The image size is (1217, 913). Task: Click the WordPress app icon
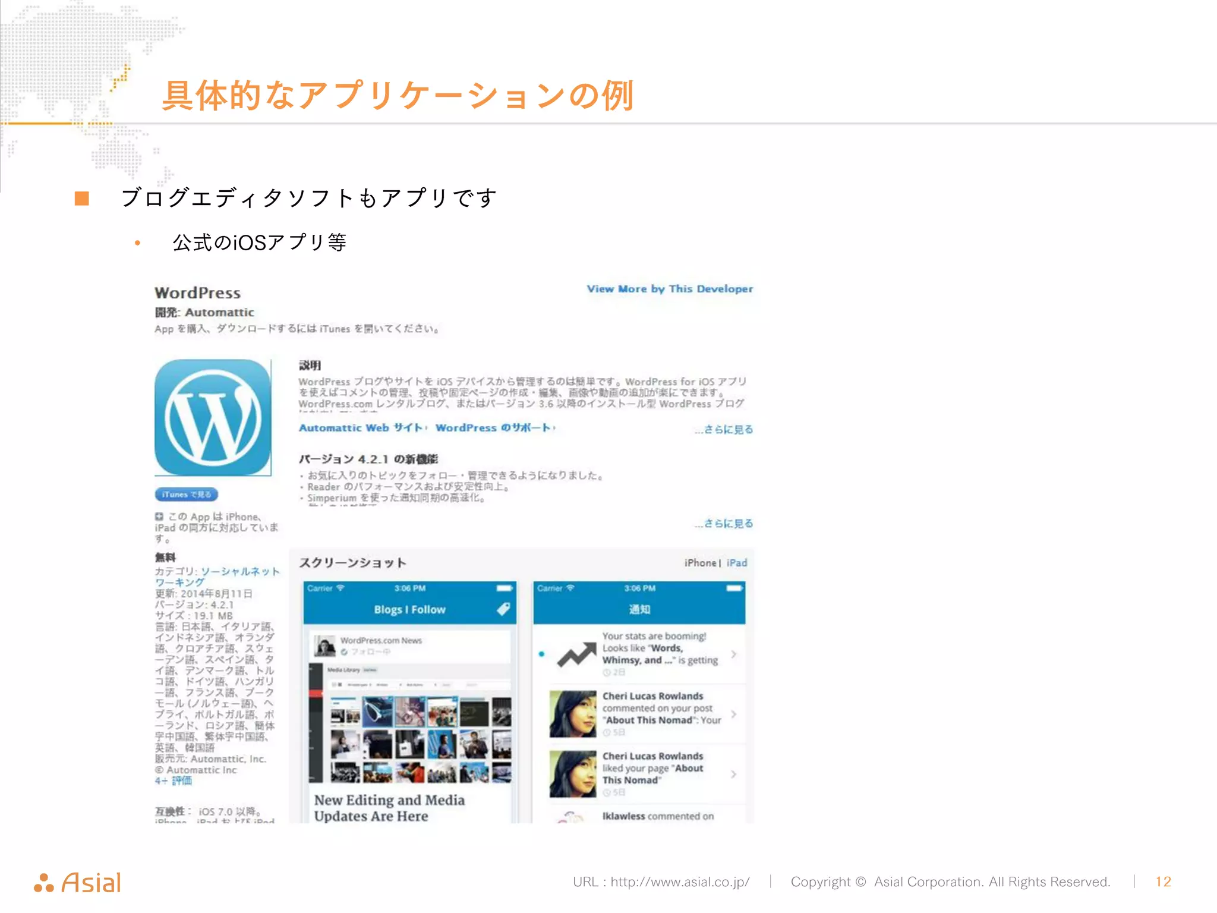tap(213, 417)
